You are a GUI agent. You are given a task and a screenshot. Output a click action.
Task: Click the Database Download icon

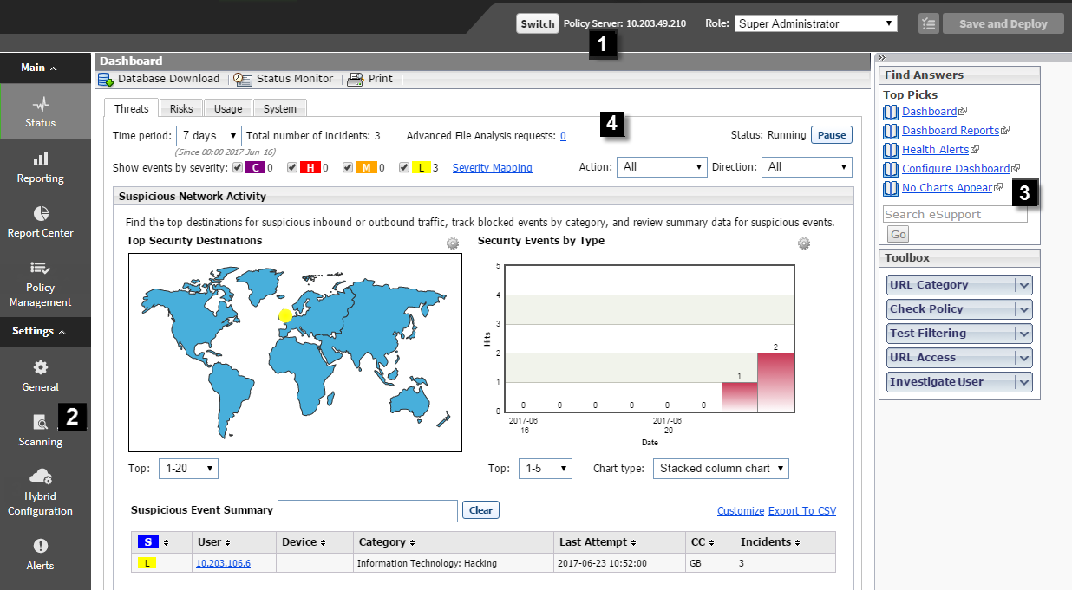[106, 79]
